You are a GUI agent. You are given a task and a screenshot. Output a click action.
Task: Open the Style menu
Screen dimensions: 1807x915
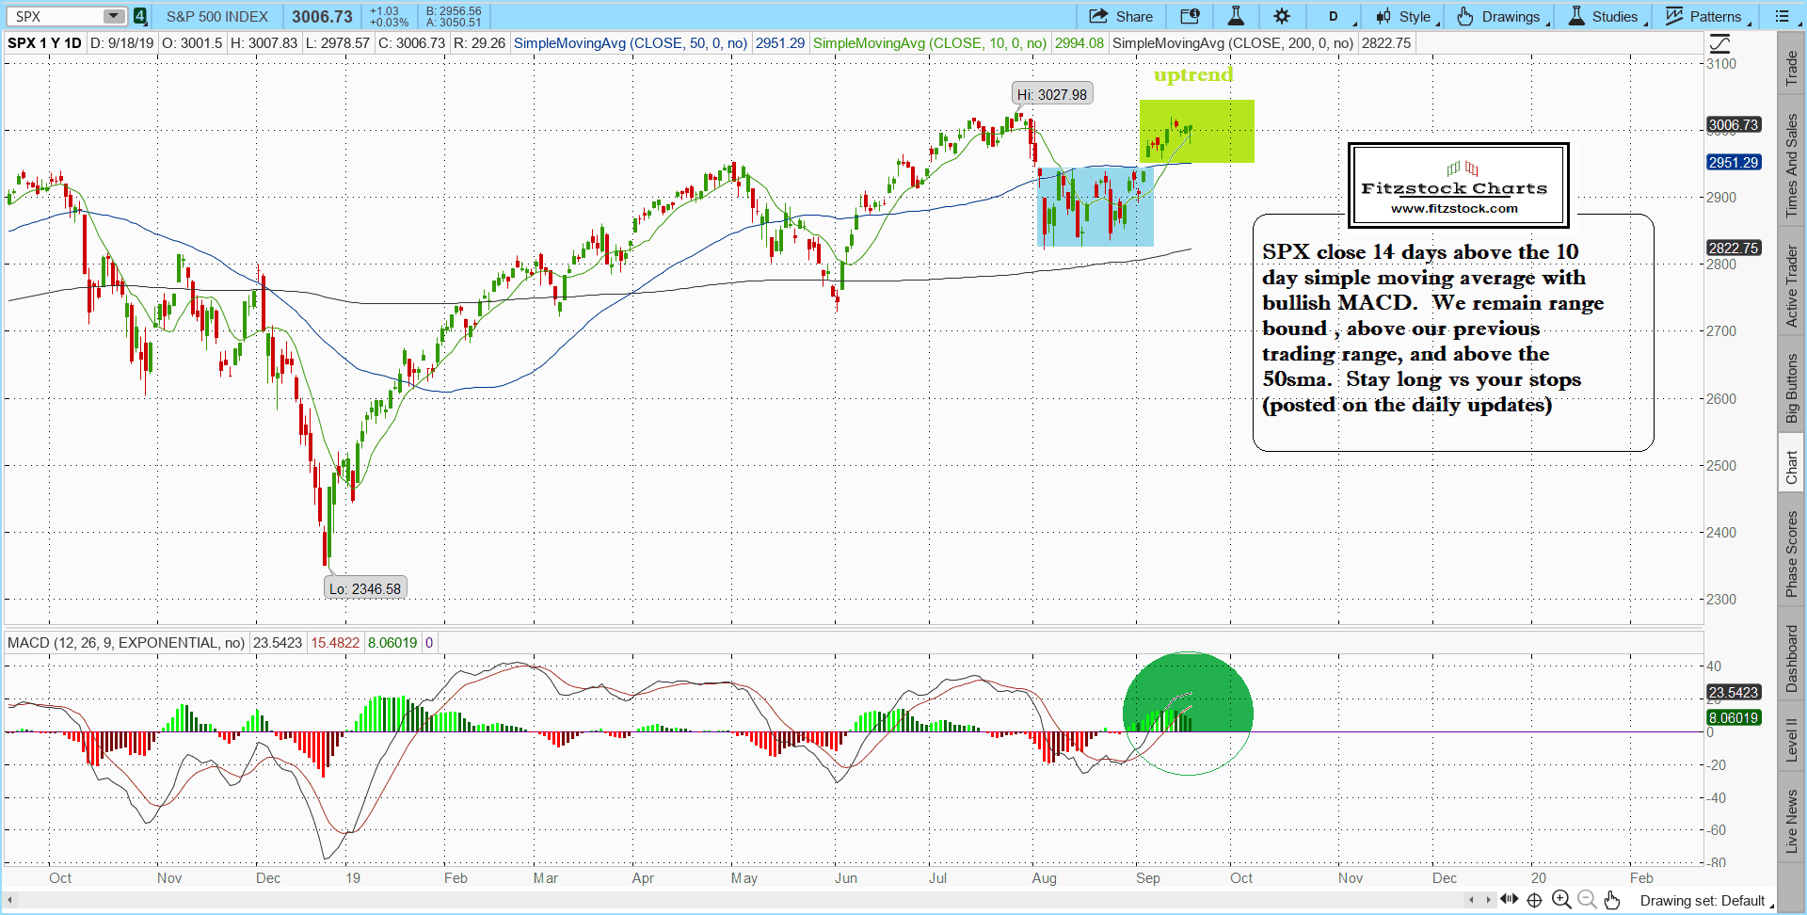pyautogui.click(x=1404, y=16)
